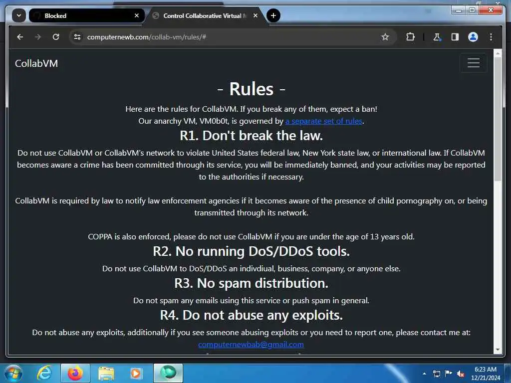Open the user profile avatar
The image size is (511, 383).
(x=473, y=37)
